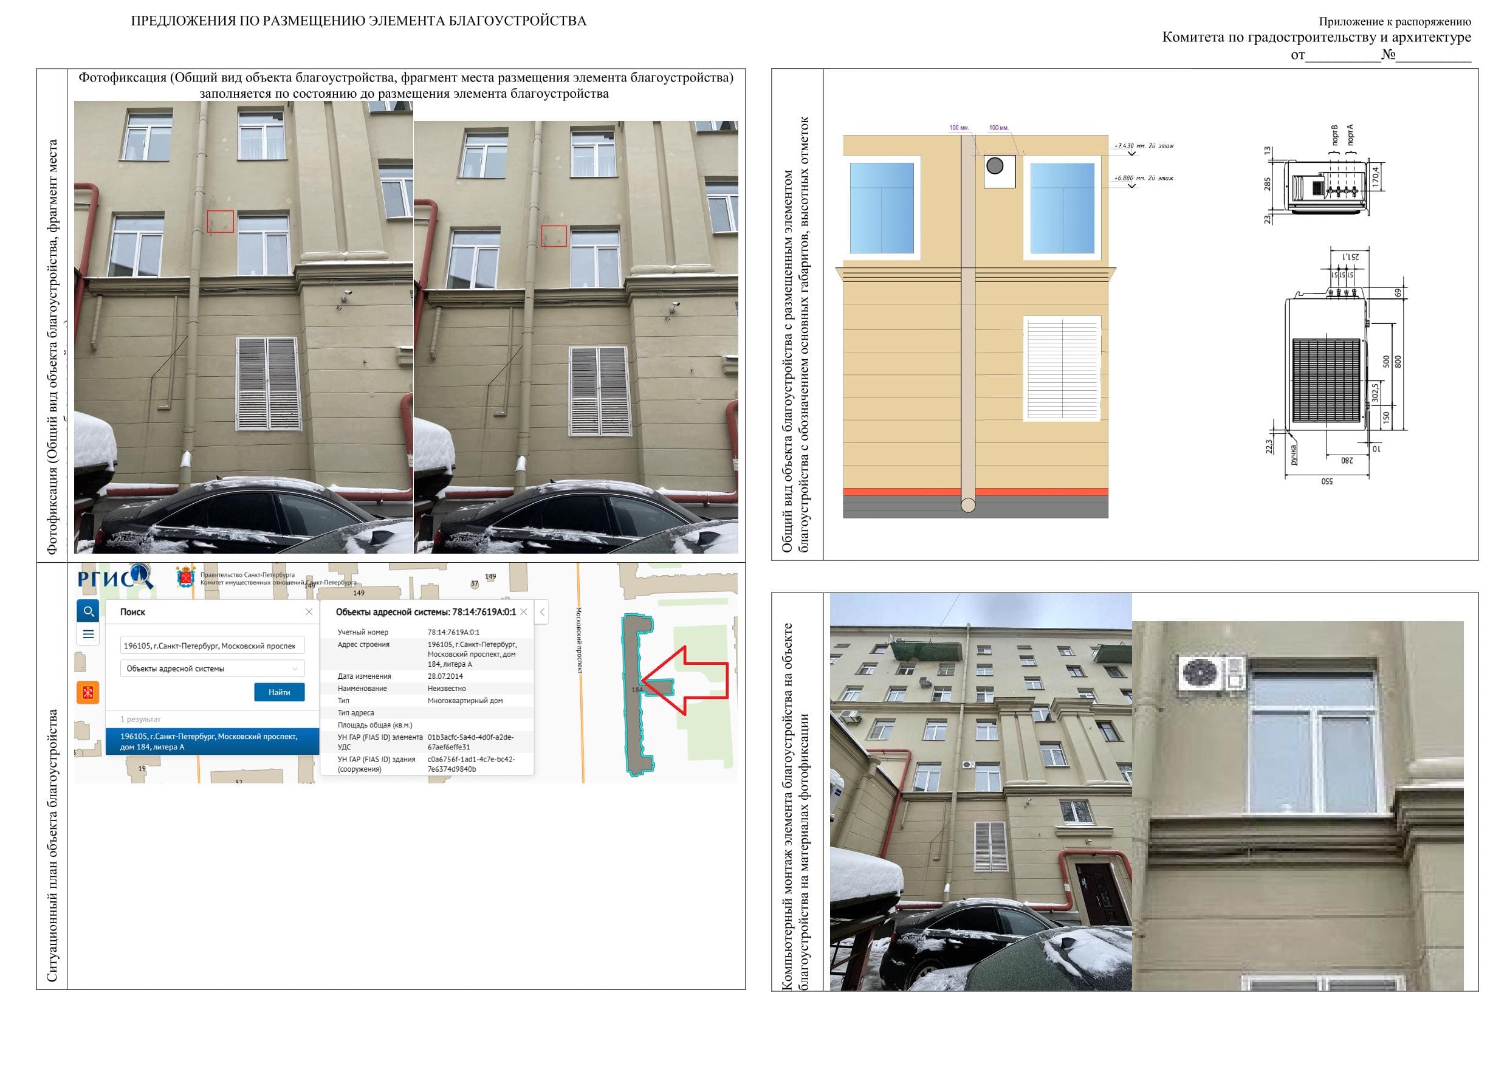Click the Saint Petersburg government coat of arms
The image size is (1507, 1066).
click(x=186, y=576)
